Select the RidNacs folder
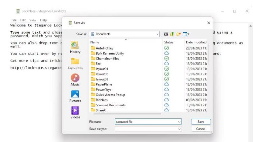This screenshot has height=142, width=253. tap(99, 100)
